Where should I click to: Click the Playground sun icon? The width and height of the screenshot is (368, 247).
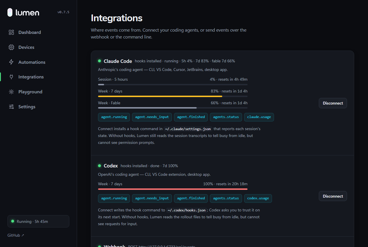[x=11, y=92]
